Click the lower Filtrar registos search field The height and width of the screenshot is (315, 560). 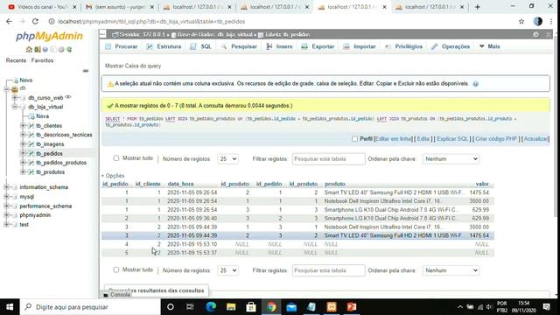click(x=329, y=270)
